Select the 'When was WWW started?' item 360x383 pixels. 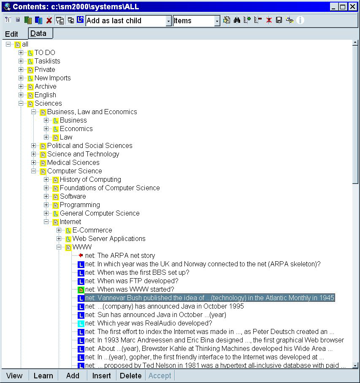click(131, 289)
